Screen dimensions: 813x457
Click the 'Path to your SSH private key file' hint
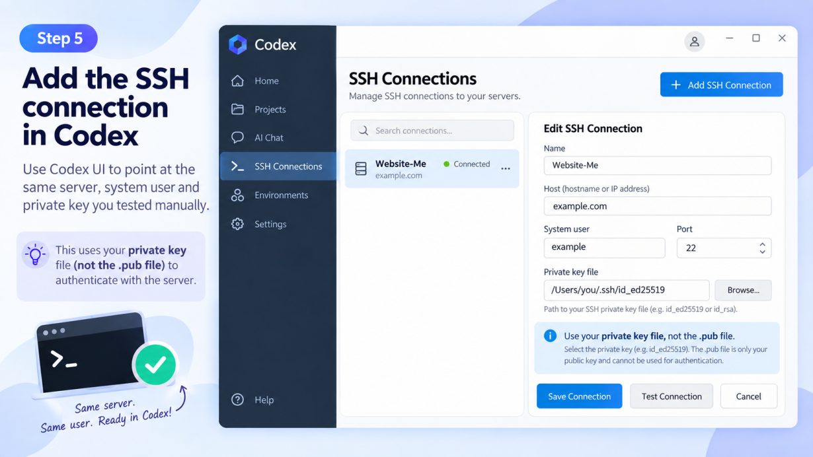click(640, 309)
